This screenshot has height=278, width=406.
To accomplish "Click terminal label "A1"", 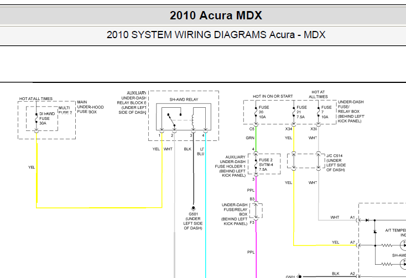I will click(352, 217).
